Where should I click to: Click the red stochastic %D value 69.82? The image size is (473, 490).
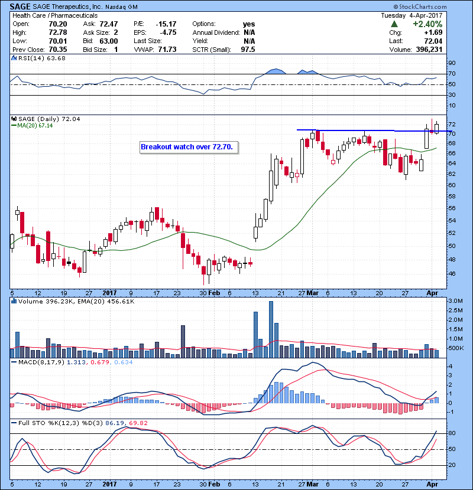pyautogui.click(x=138, y=423)
